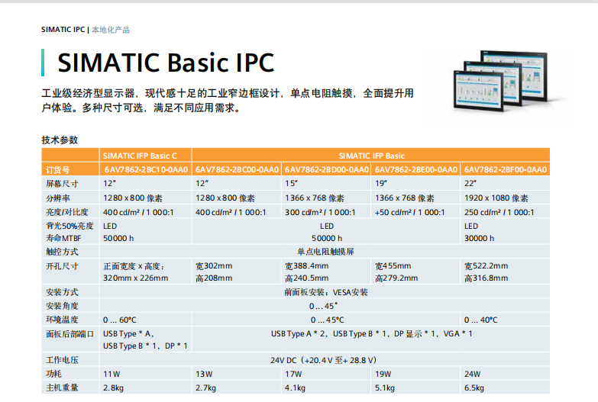Select the '0 ... 45°' mounting angle value
This screenshot has width=598, height=402.
(x=323, y=306)
